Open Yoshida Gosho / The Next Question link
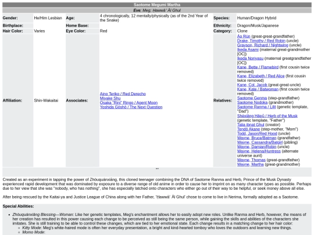 point(131,107)
